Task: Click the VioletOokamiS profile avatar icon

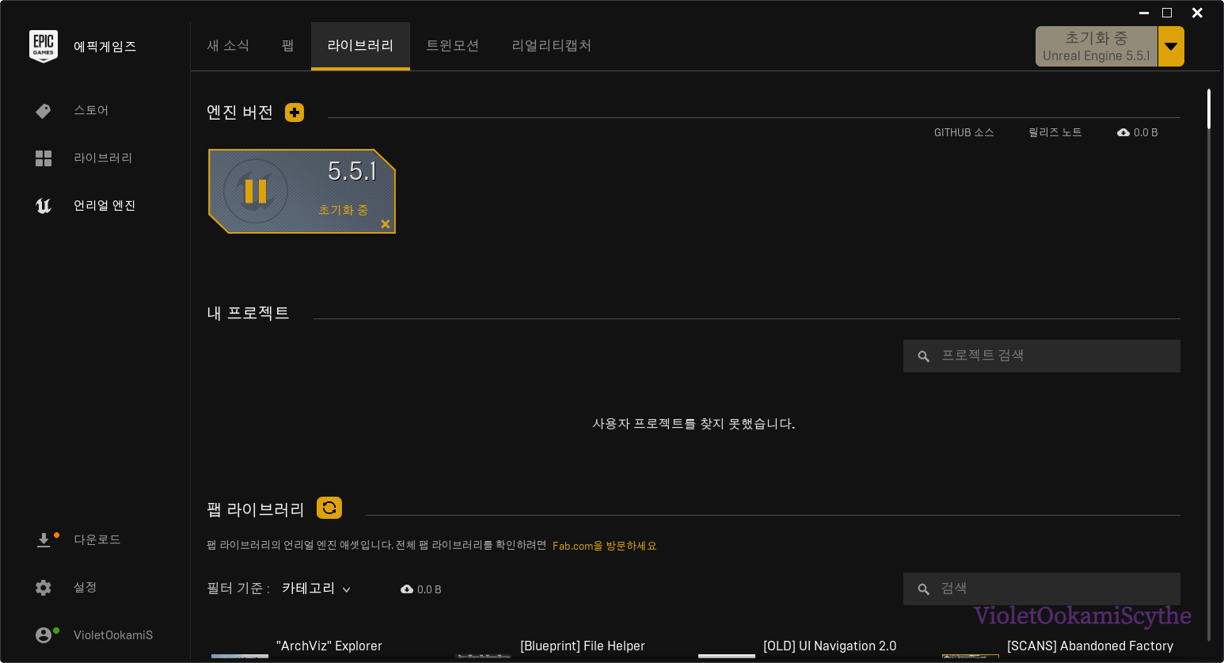Action: point(44,635)
